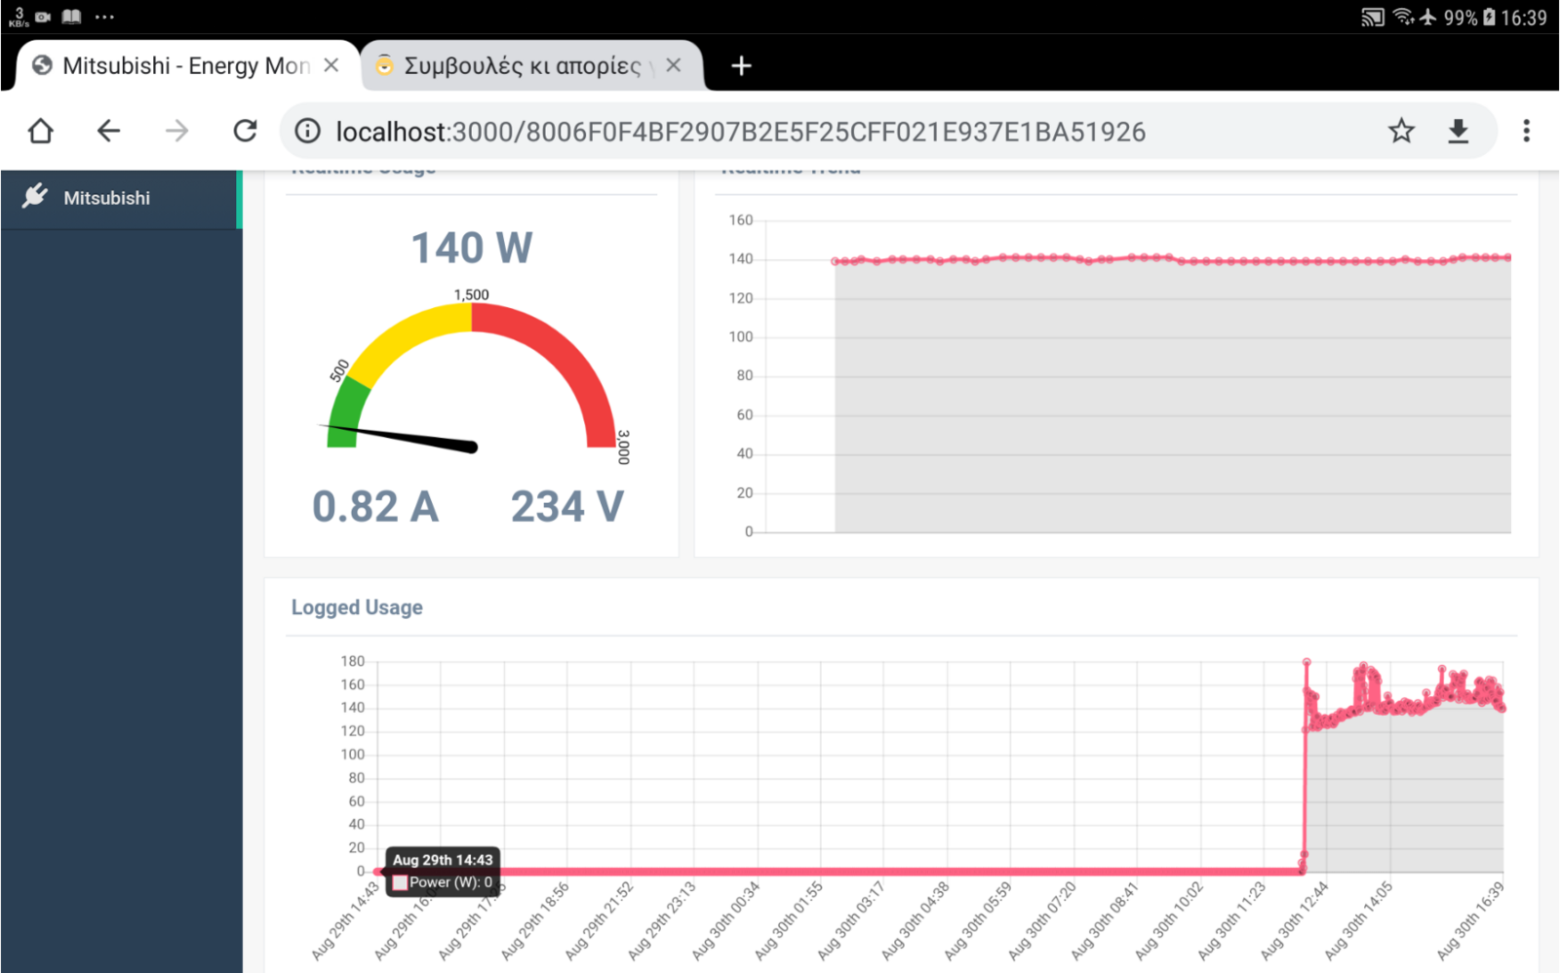Click the 16:39 clock
Screen dimensions: 1560x973
pos(1524,18)
